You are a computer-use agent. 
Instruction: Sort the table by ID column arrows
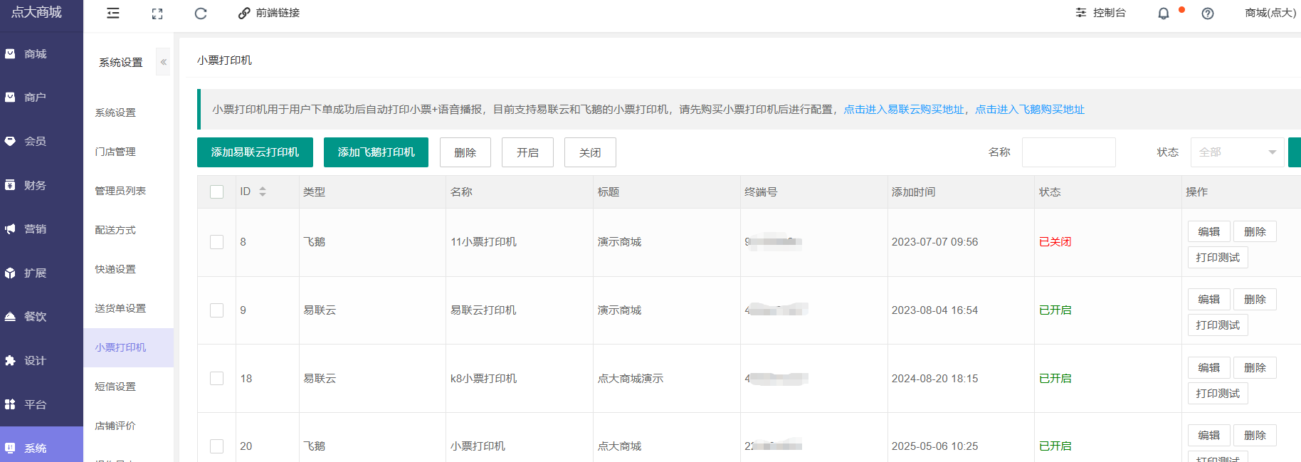(263, 191)
